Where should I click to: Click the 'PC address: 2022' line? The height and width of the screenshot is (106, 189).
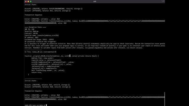pos(32,37)
